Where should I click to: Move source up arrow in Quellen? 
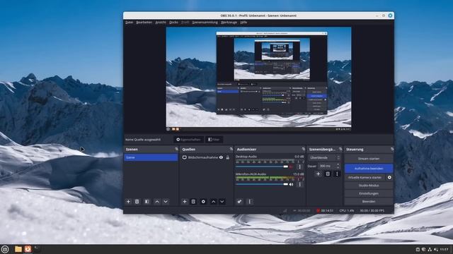[x=213, y=202]
